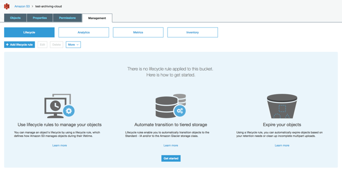This screenshot has height=169, width=342.
Task: Switch to the Properties tab
Action: [x=40, y=18]
